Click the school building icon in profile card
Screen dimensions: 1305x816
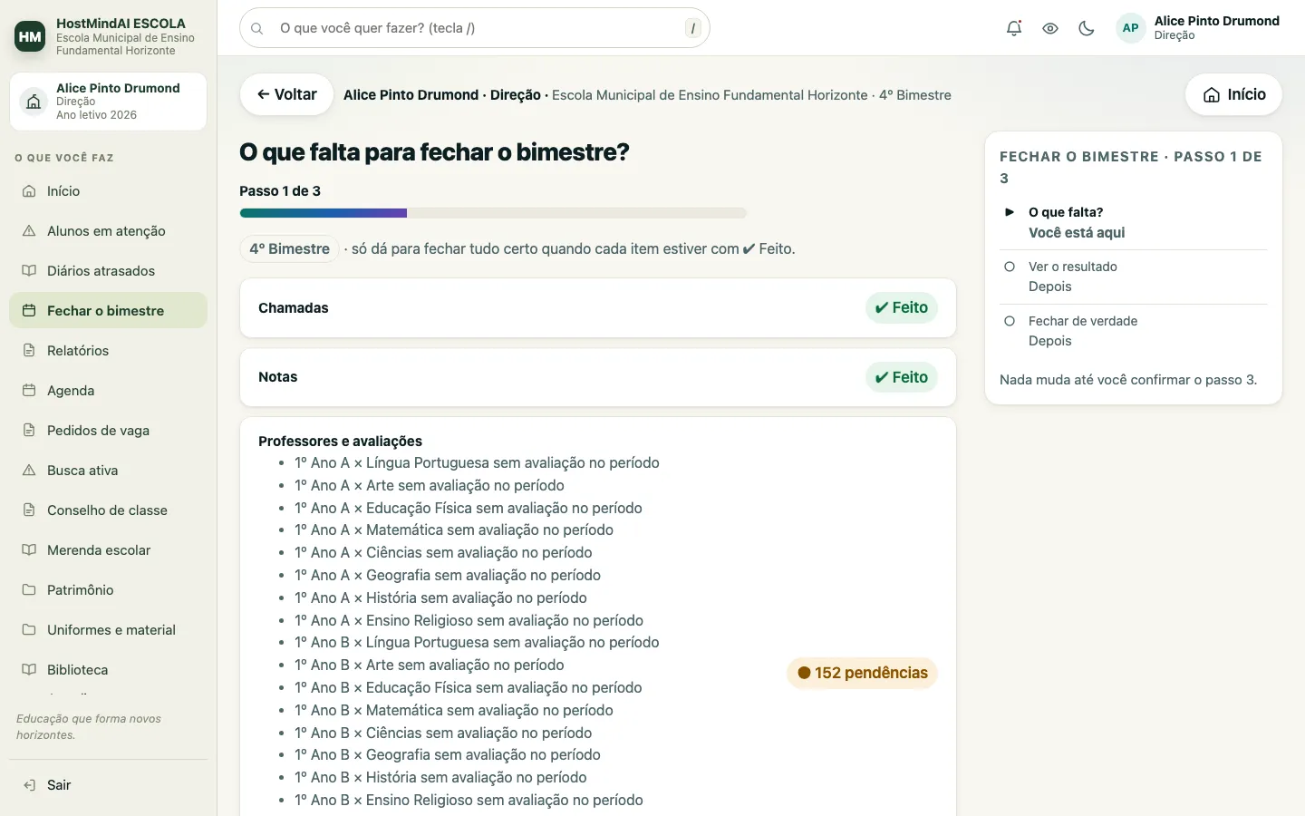pyautogui.click(x=34, y=102)
